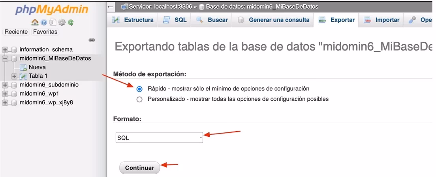436x177 pixels.
Task: Click the Continuar button
Action: point(139,168)
